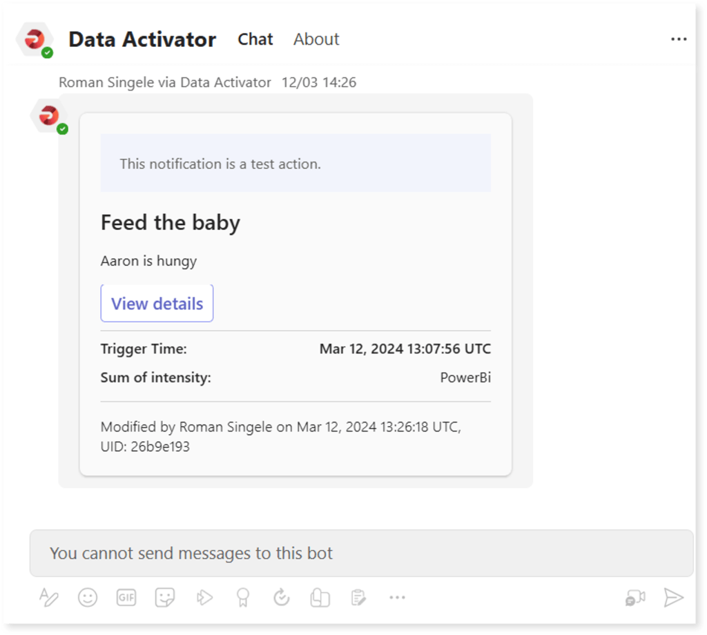Screen dimensions: 707x635
Task: Insert a GIF
Action: point(126,597)
